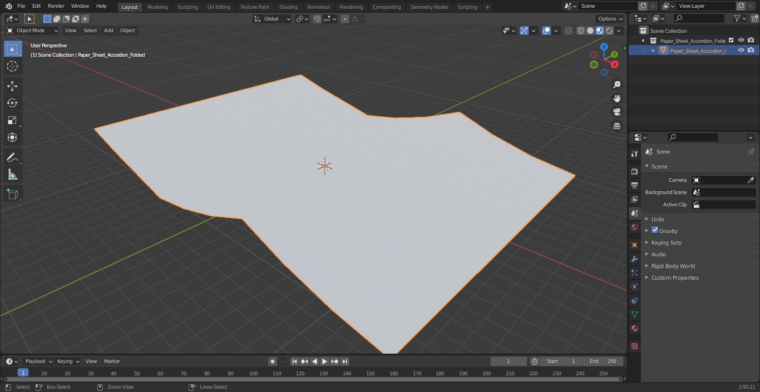Viewport: 760px width, 392px height.
Task: Disable rendering of the selected mesh object via camera icon
Action: pos(751,50)
